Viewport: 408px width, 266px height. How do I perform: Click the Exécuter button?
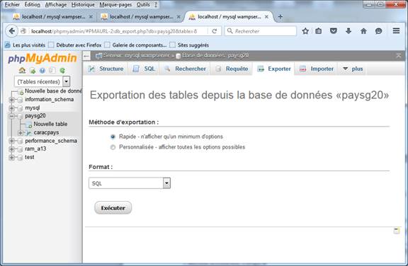[x=113, y=208]
